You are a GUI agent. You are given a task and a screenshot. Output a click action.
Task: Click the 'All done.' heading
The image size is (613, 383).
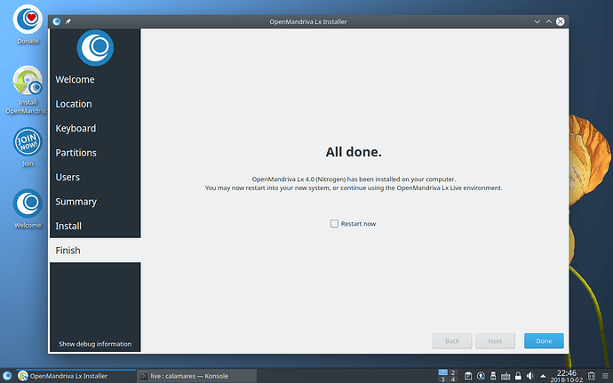point(354,152)
